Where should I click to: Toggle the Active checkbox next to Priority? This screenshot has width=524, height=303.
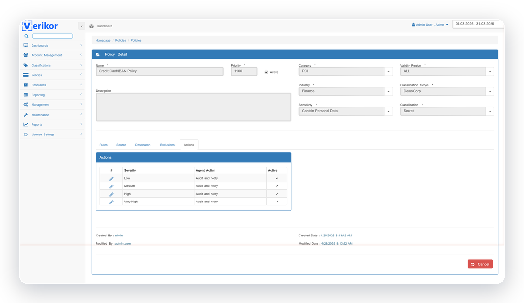pos(266,72)
